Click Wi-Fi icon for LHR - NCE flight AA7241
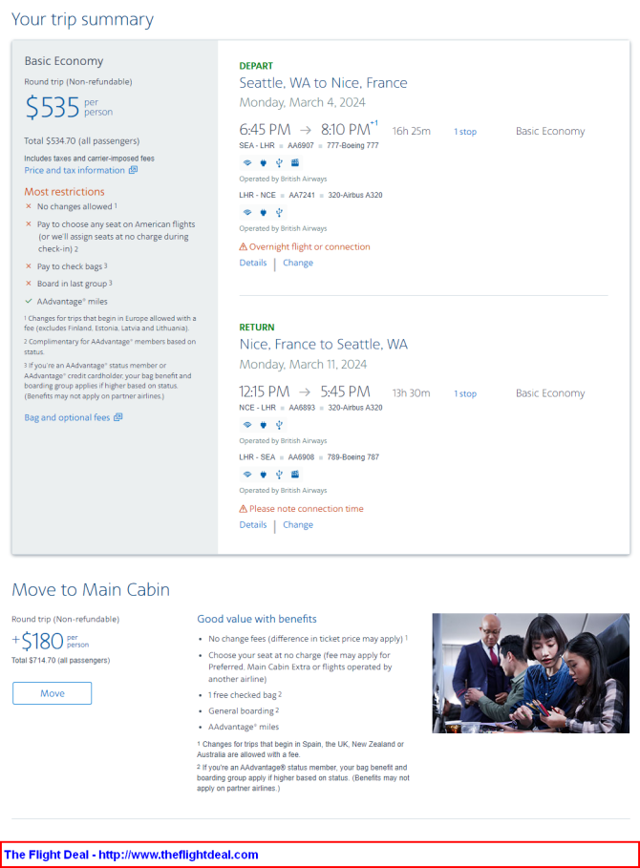This screenshot has width=640, height=868. [x=247, y=212]
